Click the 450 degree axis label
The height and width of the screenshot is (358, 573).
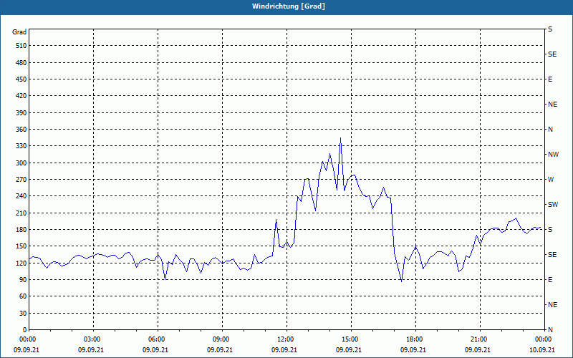coord(21,79)
